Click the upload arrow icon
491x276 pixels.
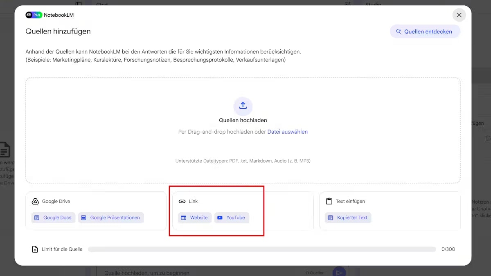243,106
